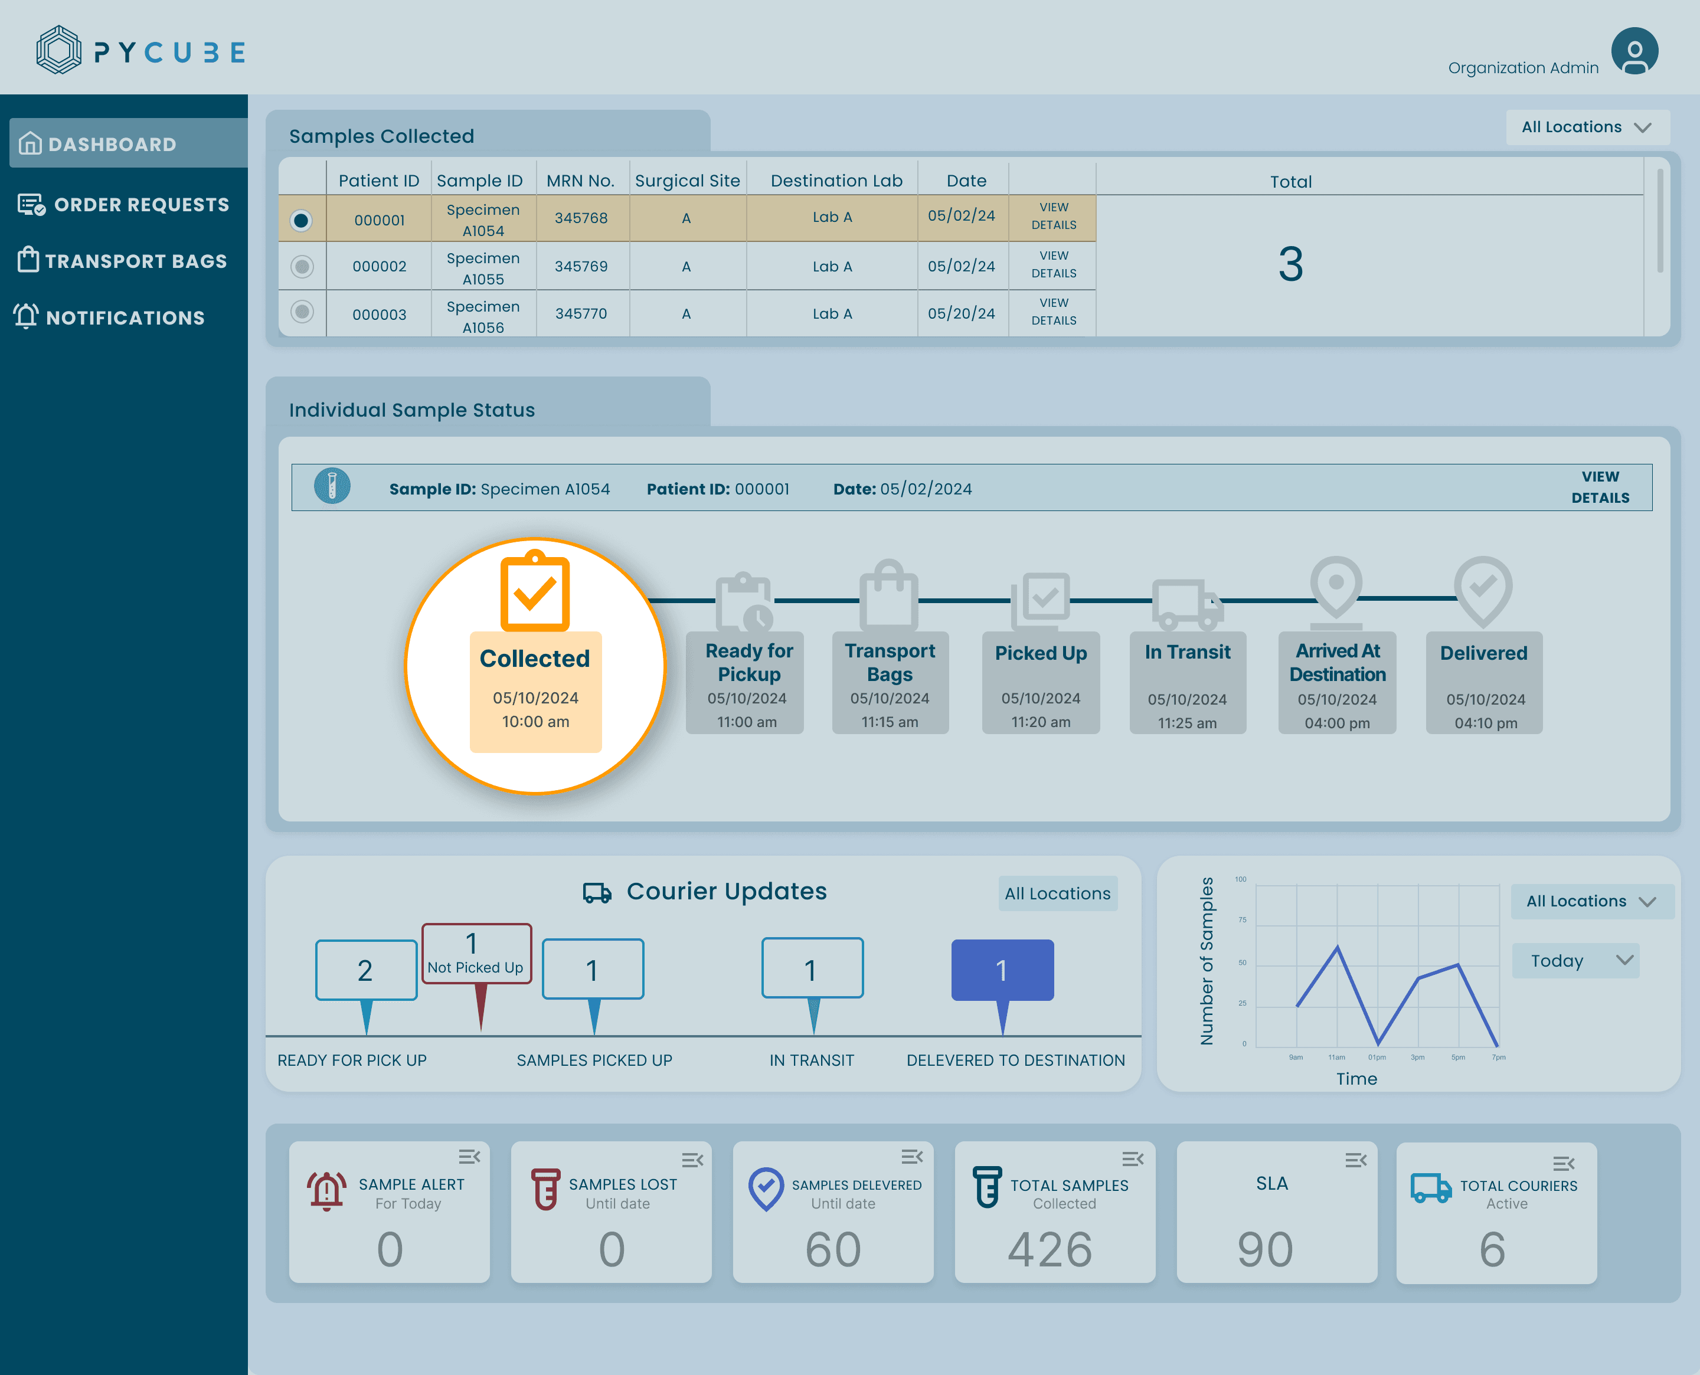This screenshot has width=1700, height=1375.
Task: Select the Collected clipboard status icon
Action: tap(535, 591)
